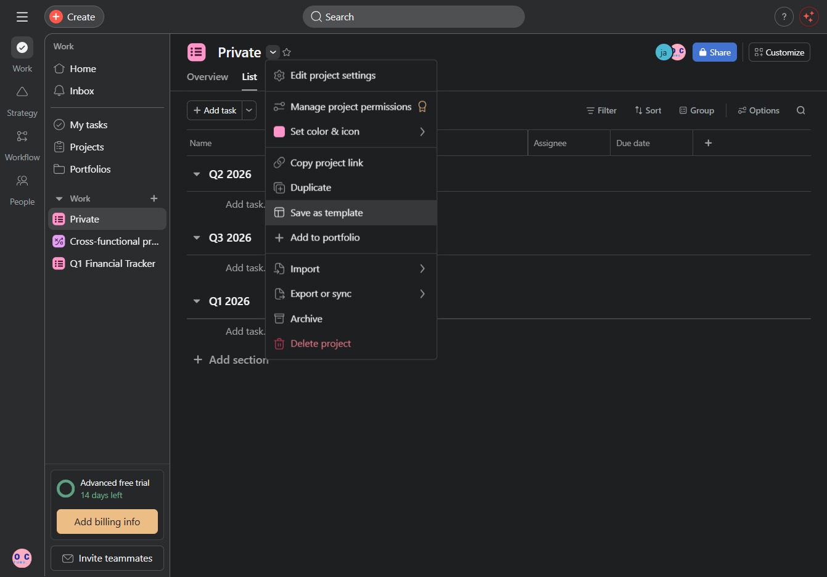Click the Private project title

[x=239, y=52]
